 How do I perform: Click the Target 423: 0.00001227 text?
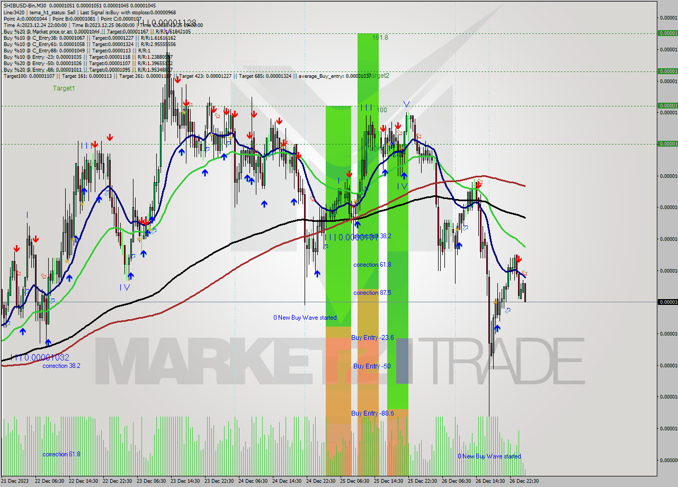(x=206, y=76)
